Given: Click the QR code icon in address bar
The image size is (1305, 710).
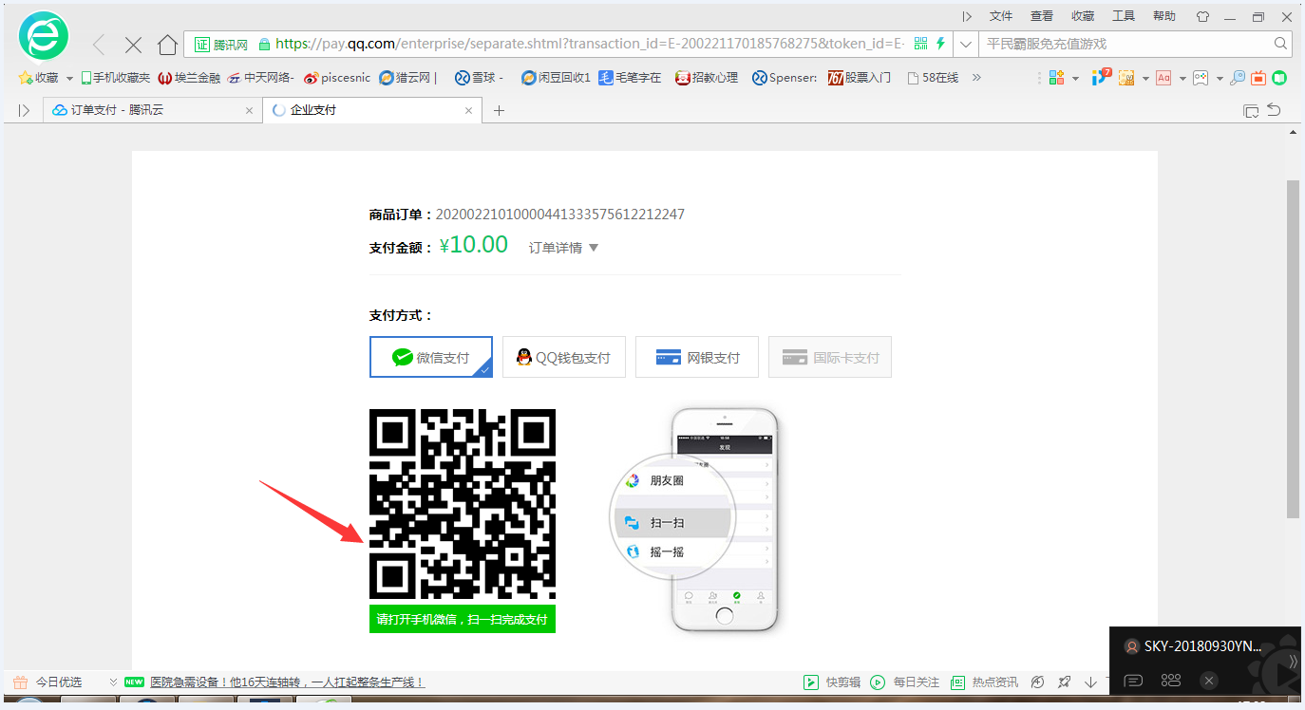Looking at the screenshot, I should (920, 44).
